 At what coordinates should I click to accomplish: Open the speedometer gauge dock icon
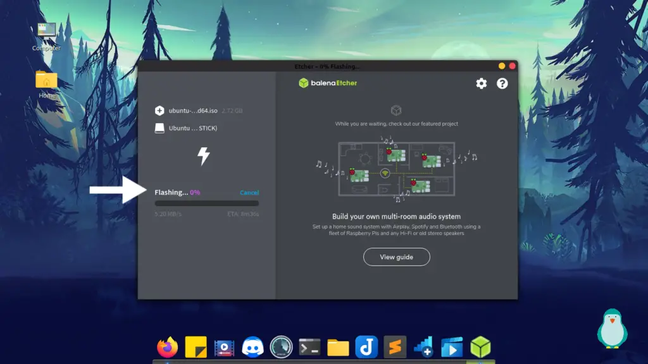(281, 347)
